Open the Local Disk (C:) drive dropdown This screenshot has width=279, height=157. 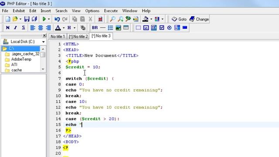tap(44, 42)
